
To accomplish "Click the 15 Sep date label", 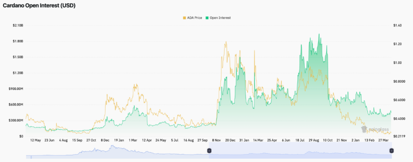I will pyautogui.click(x=77, y=140).
